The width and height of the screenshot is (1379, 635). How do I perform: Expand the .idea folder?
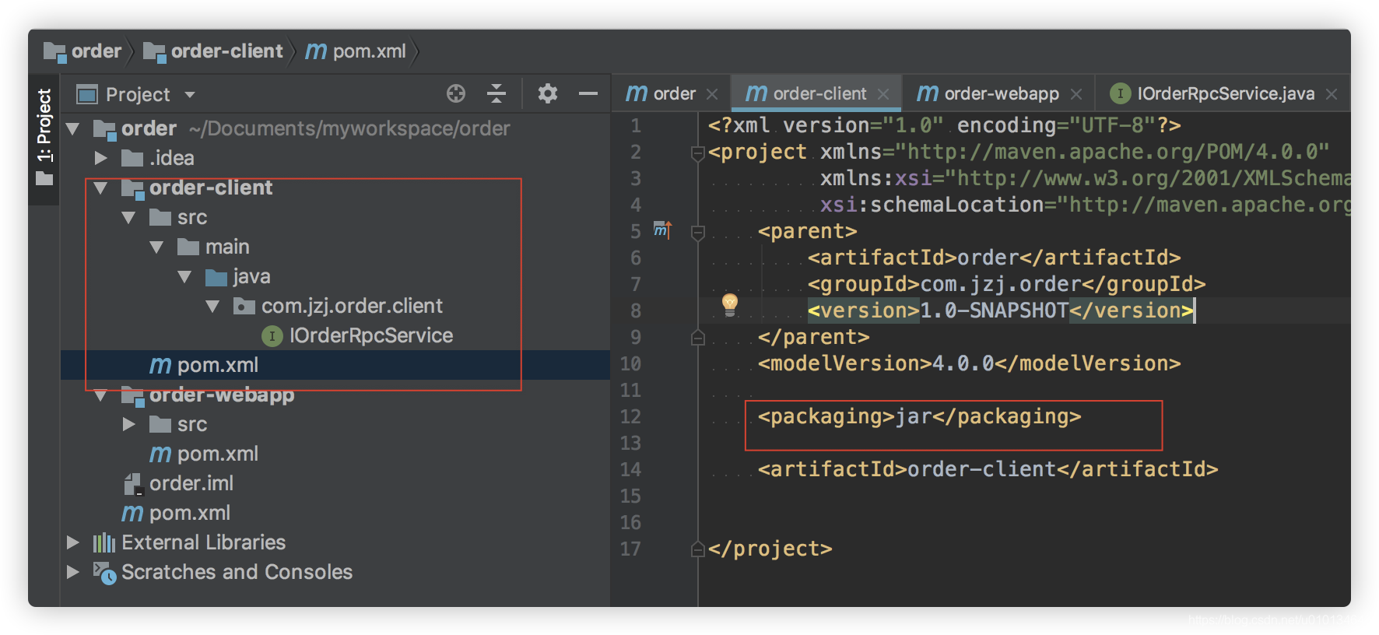click(x=101, y=159)
